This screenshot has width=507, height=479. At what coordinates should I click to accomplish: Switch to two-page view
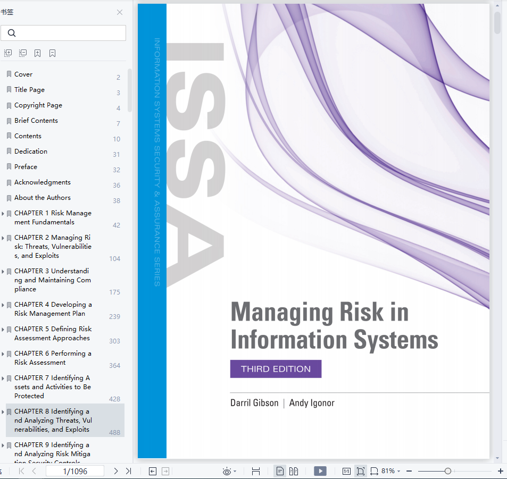[294, 471]
